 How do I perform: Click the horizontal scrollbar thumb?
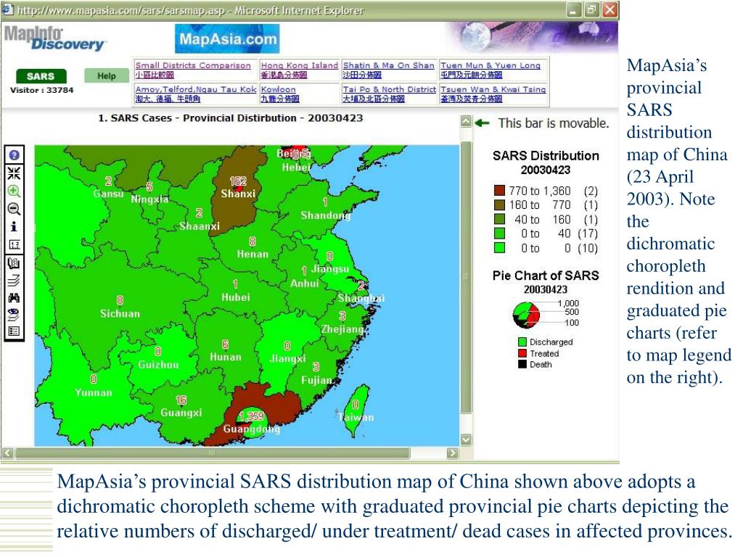[x=213, y=453]
